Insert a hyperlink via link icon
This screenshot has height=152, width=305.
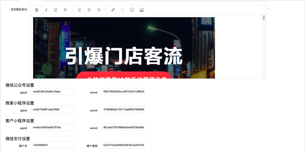[113, 10]
